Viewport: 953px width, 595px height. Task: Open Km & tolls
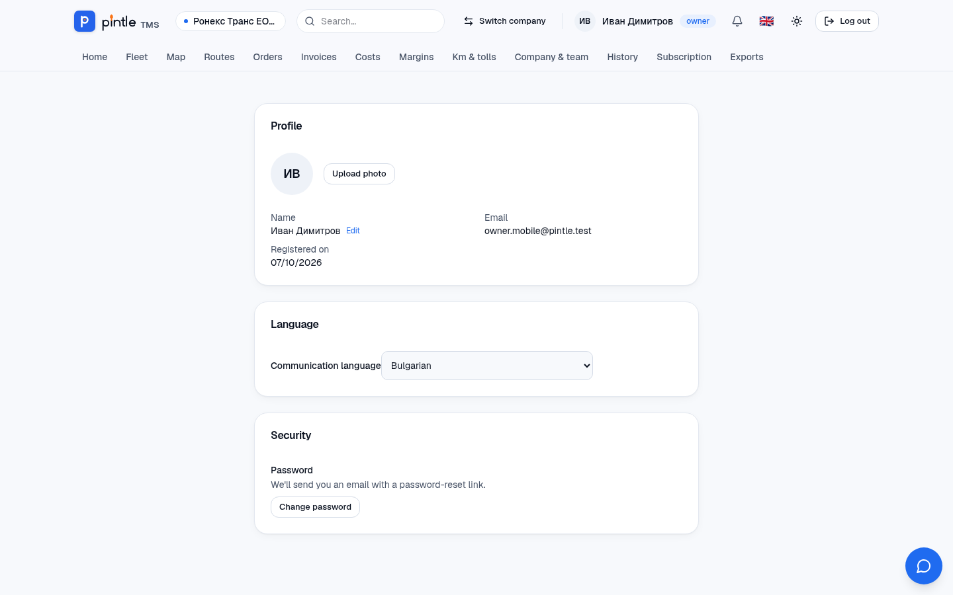click(x=474, y=57)
